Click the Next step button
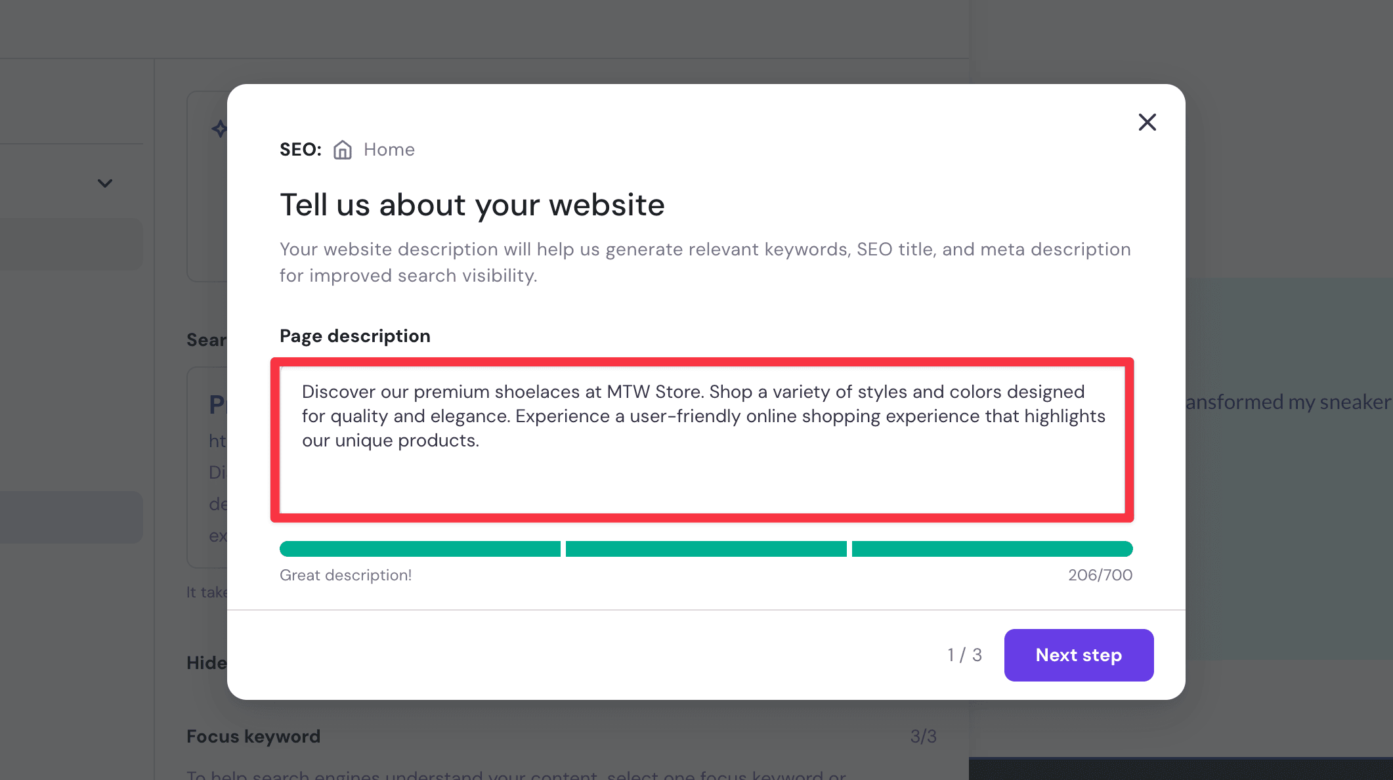1393x780 pixels. click(1078, 655)
